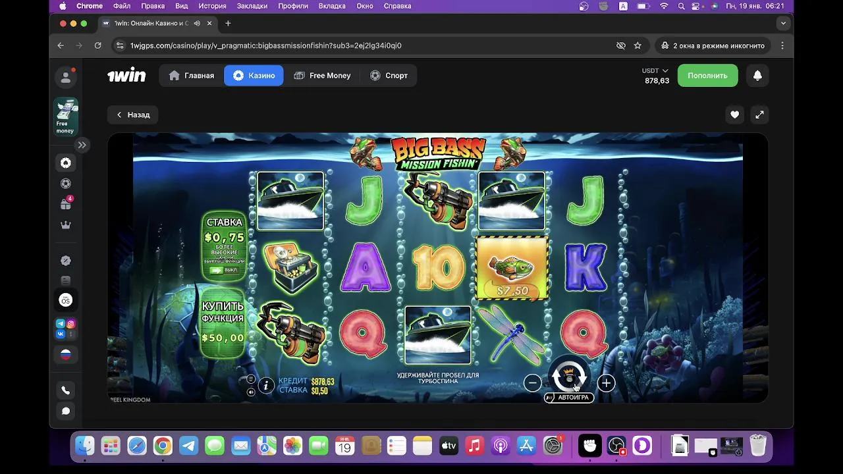Open the tab search chevron dropdown

[x=783, y=23]
